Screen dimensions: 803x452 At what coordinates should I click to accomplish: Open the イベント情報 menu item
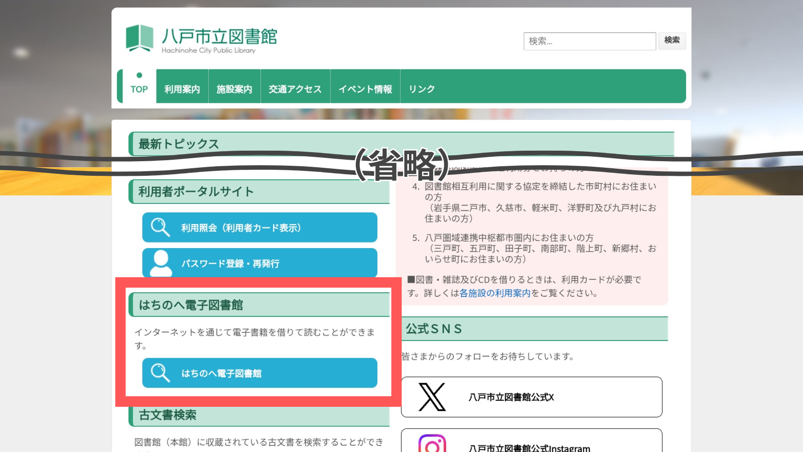(x=365, y=89)
